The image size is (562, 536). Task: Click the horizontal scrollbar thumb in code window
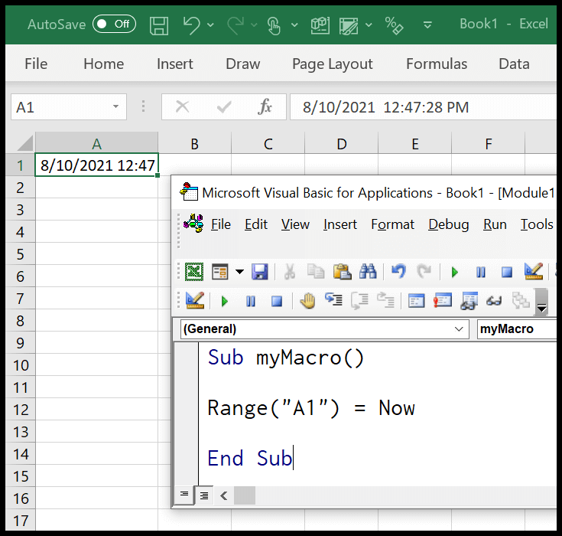point(245,495)
